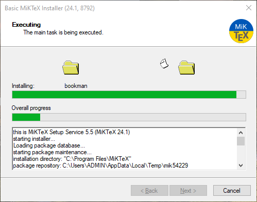Click the destination folder icon on right
This screenshot has width=257, height=202.
(x=186, y=67)
